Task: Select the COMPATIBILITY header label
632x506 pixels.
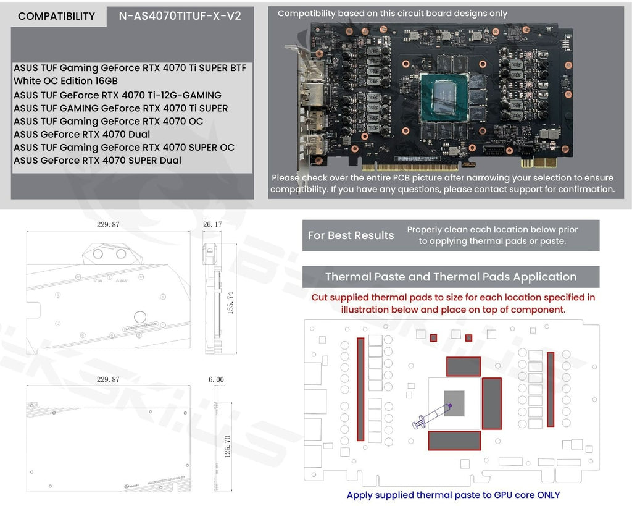Action: tap(56, 17)
